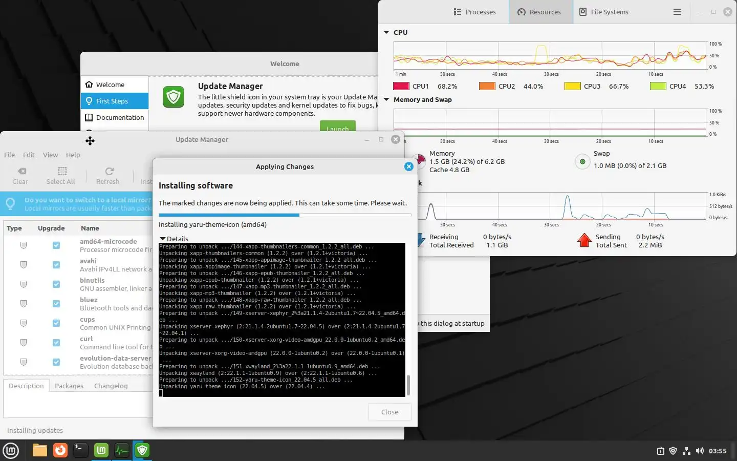This screenshot has width=737, height=461.
Task: Click the shield type icon for amd64-microcode
Action: click(23, 245)
